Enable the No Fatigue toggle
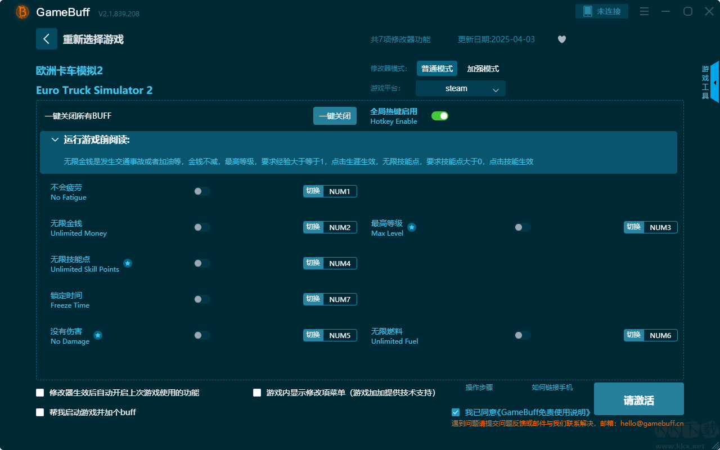Image resolution: width=720 pixels, height=450 pixels. (202, 191)
